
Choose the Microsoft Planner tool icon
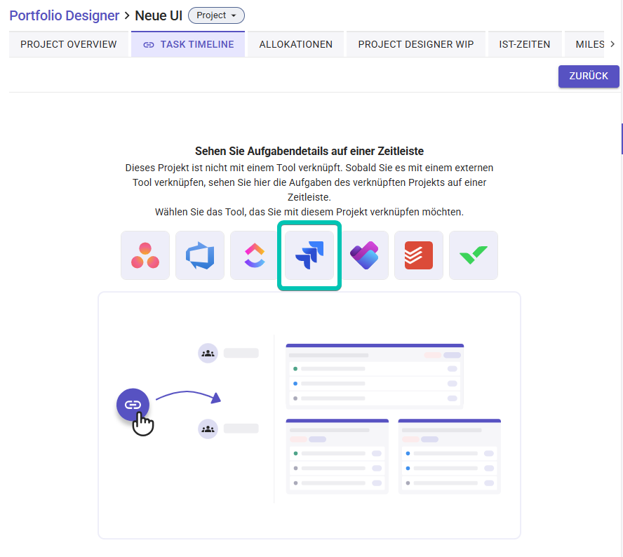tap(364, 255)
